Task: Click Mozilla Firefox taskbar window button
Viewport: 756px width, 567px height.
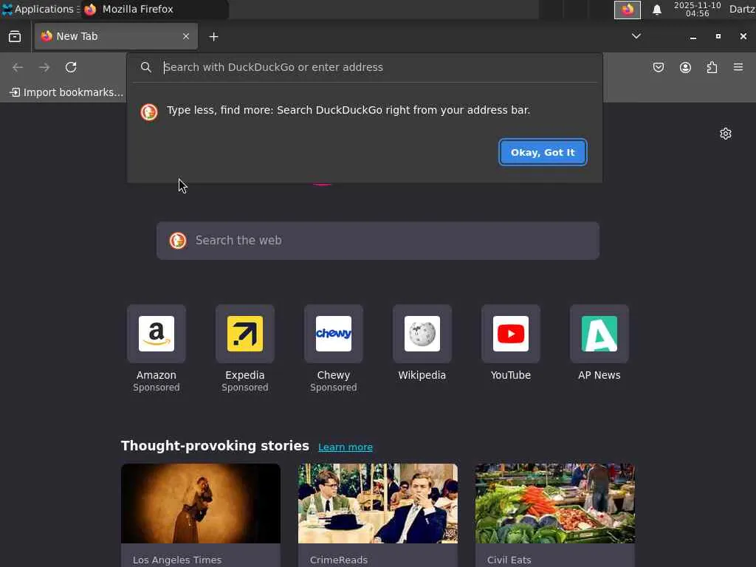Action: (x=154, y=9)
